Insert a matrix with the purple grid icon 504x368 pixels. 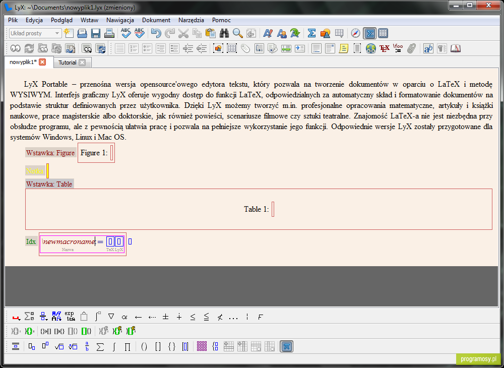pyautogui.click(x=202, y=346)
